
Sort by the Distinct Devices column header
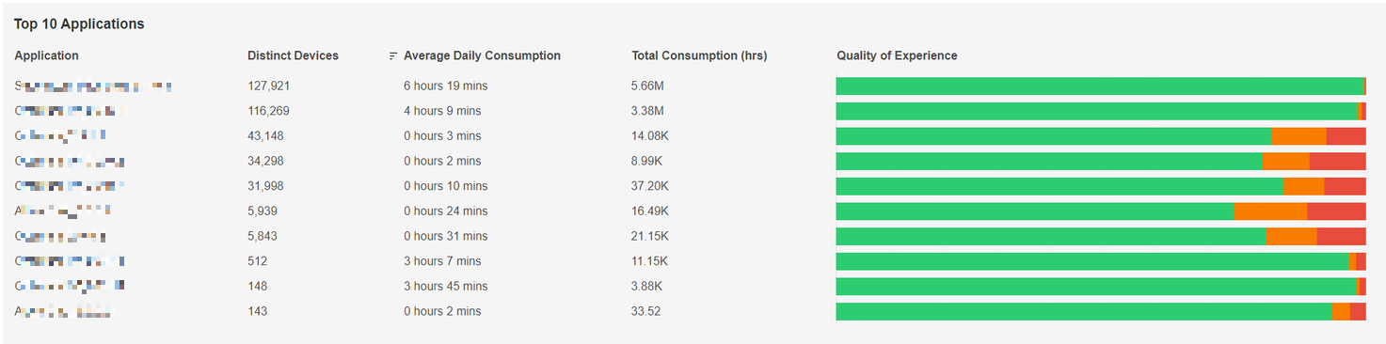point(293,55)
